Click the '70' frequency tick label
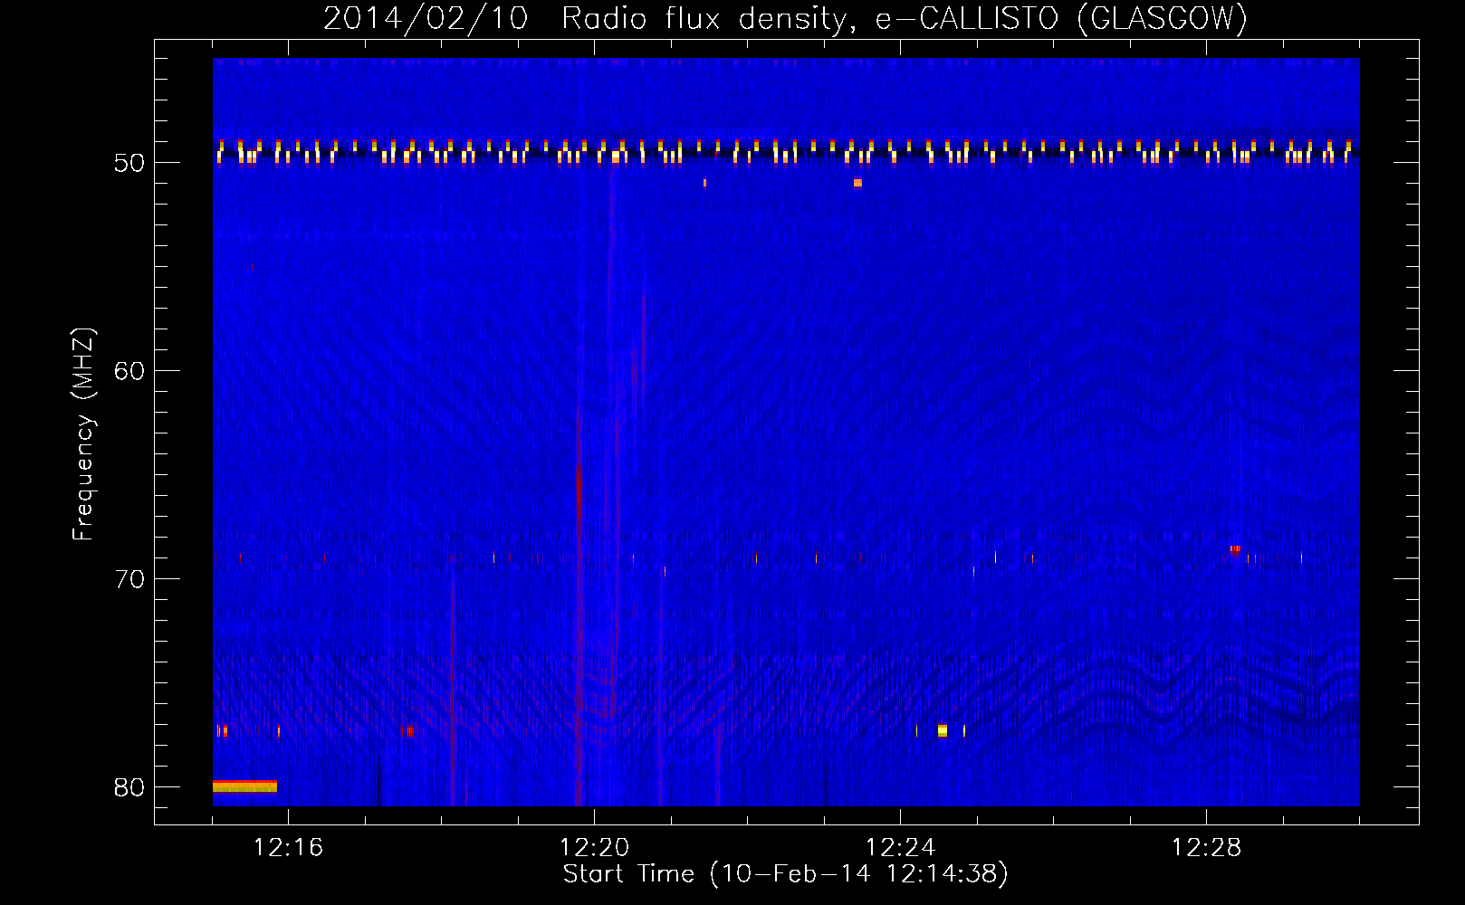The height and width of the screenshot is (905, 1465). (x=129, y=579)
